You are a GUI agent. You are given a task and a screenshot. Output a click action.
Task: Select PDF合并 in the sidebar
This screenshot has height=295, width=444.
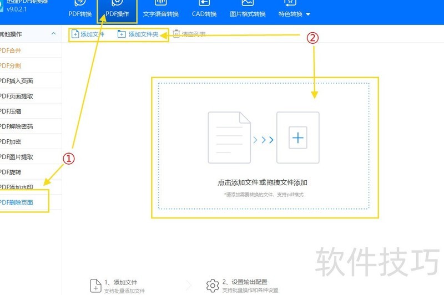point(31,50)
